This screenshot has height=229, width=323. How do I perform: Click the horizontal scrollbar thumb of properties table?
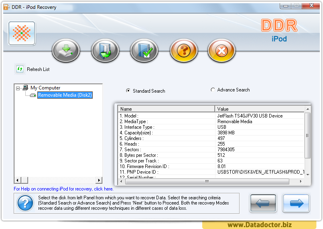click(207, 181)
